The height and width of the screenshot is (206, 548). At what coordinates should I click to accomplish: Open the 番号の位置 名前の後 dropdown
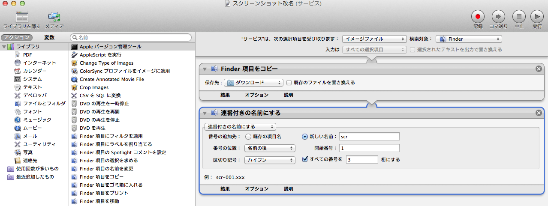[x=270, y=148]
